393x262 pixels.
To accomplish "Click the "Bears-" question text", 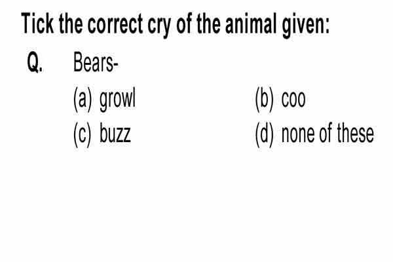I will click(96, 62).
